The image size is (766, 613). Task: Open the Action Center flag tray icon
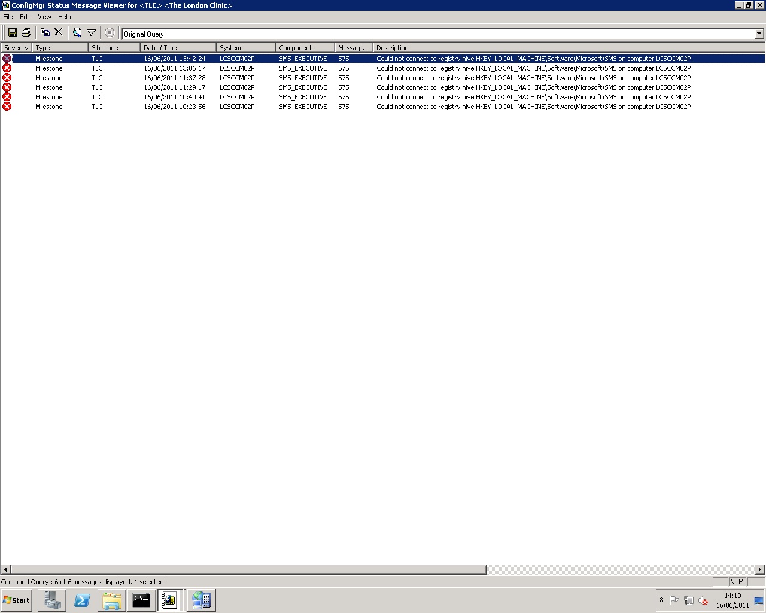click(674, 600)
